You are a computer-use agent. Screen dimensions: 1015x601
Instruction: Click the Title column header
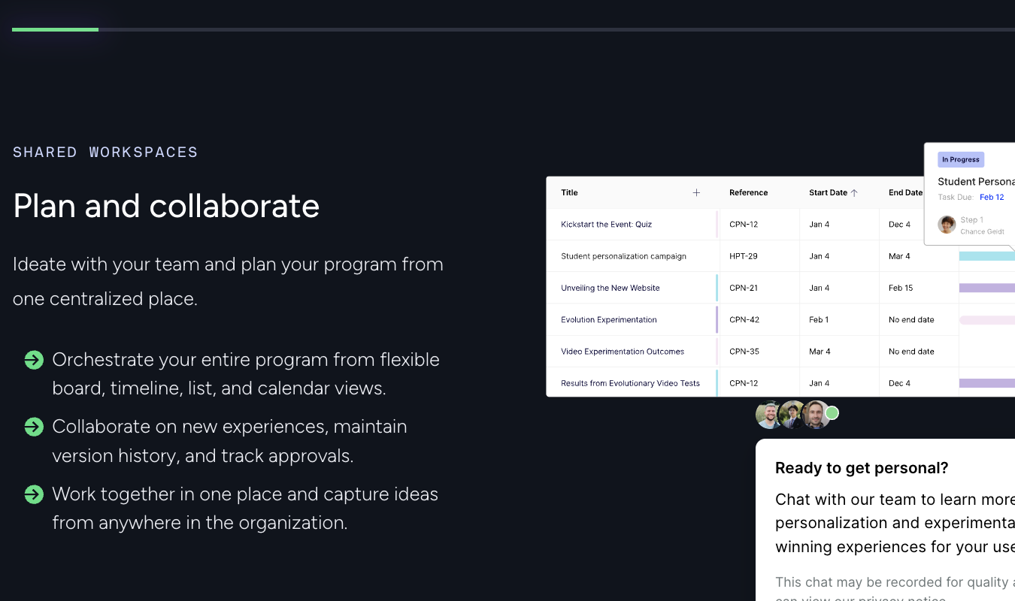(569, 192)
